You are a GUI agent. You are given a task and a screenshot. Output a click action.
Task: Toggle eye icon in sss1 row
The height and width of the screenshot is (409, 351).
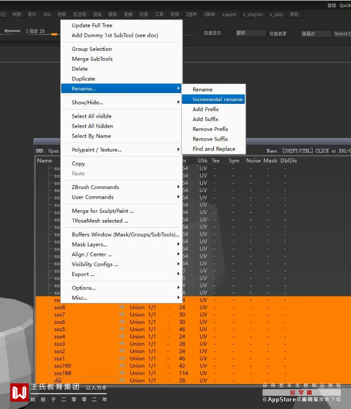122,359
